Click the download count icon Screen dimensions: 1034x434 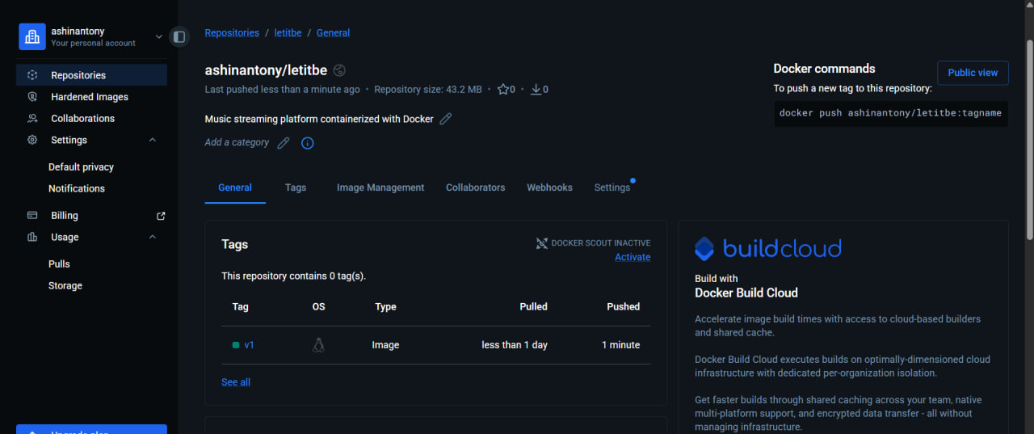point(536,90)
